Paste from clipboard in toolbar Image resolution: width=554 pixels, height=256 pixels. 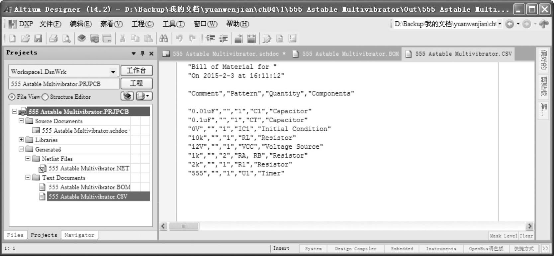[148, 39]
